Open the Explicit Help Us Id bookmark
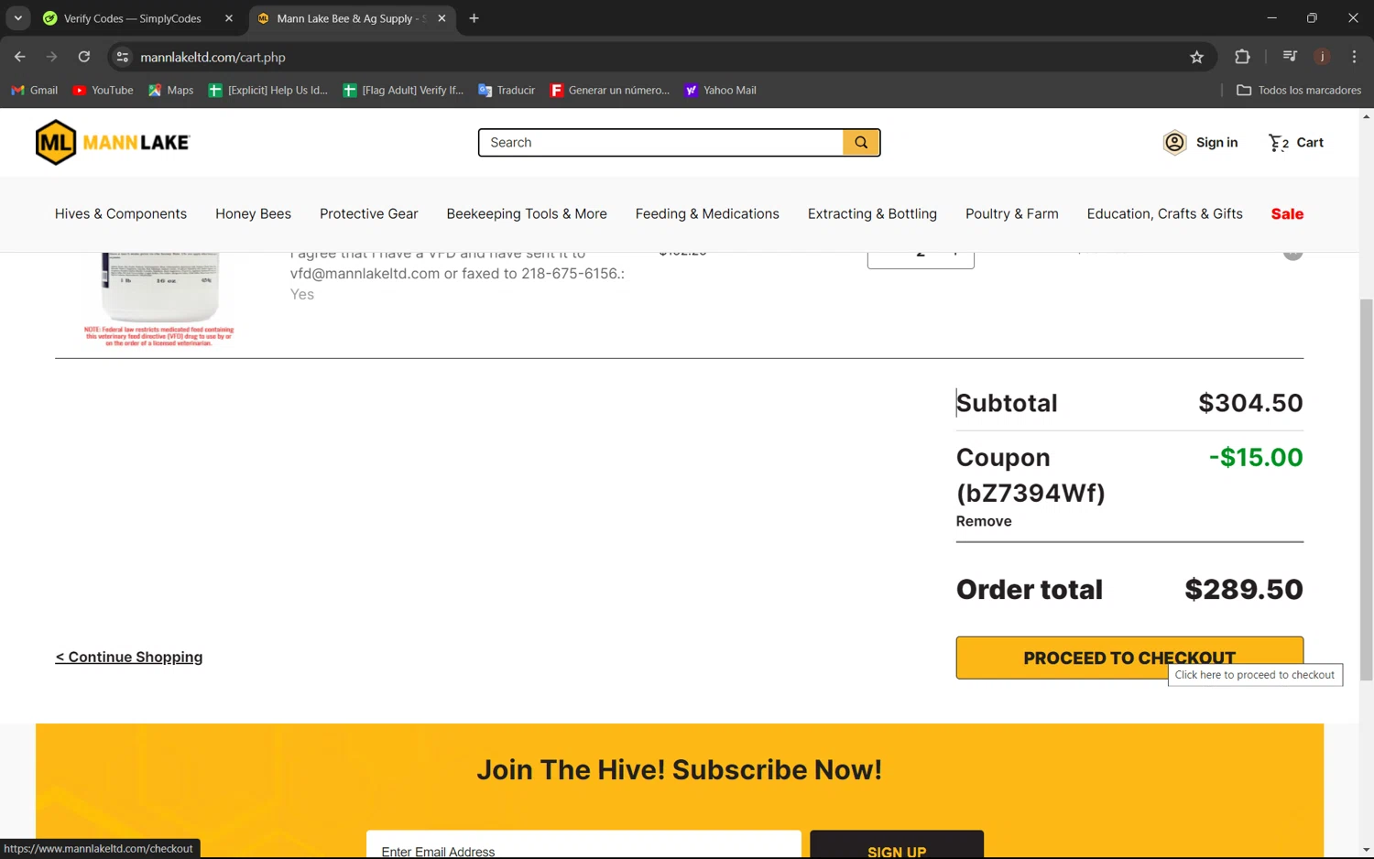 [267, 90]
